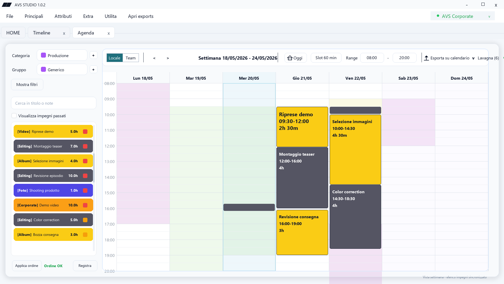Go to next week arrow

168,58
